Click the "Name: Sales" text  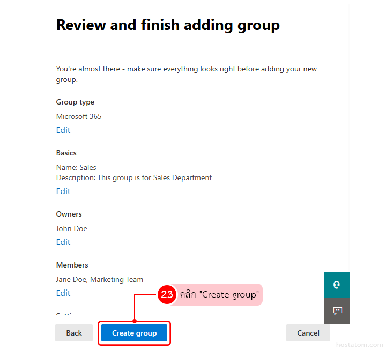coord(76,167)
